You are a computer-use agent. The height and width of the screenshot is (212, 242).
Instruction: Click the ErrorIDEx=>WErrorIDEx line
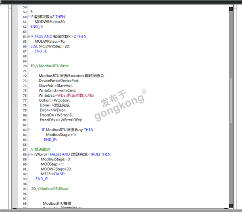[x=60, y=120]
